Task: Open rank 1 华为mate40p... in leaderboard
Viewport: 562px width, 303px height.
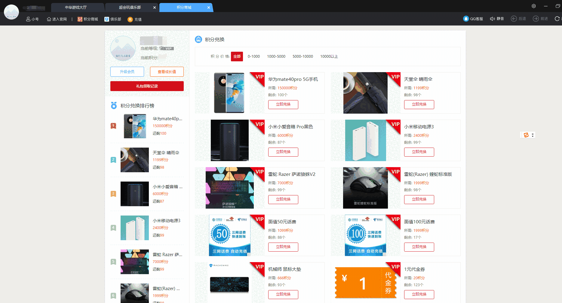Action: coord(147,126)
